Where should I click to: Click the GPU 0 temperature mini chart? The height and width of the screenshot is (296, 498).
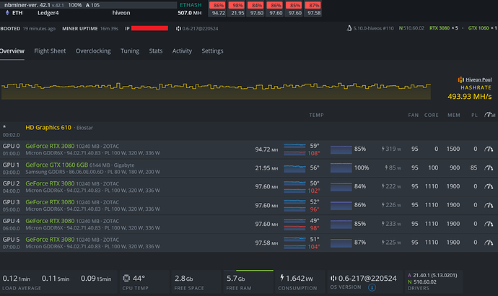tap(294, 146)
